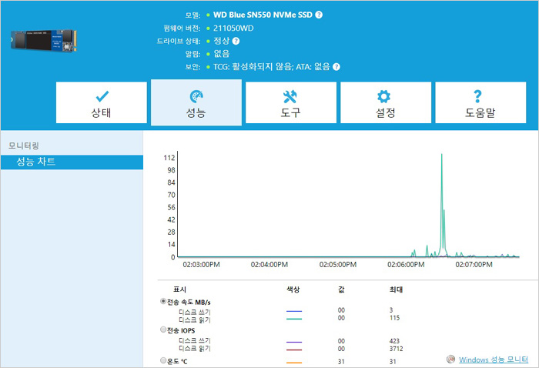Viewport: 539px width, 368px height.
Task: Click the max read value 115
Action: pos(394,318)
